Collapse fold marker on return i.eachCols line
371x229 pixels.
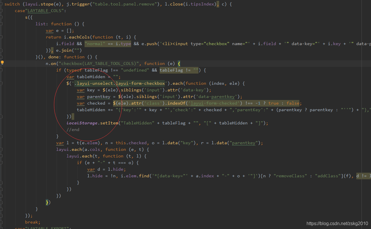click(x=1, y=37)
